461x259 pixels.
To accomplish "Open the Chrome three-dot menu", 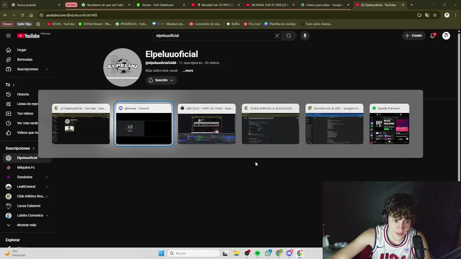I will pyautogui.click(x=456, y=15).
